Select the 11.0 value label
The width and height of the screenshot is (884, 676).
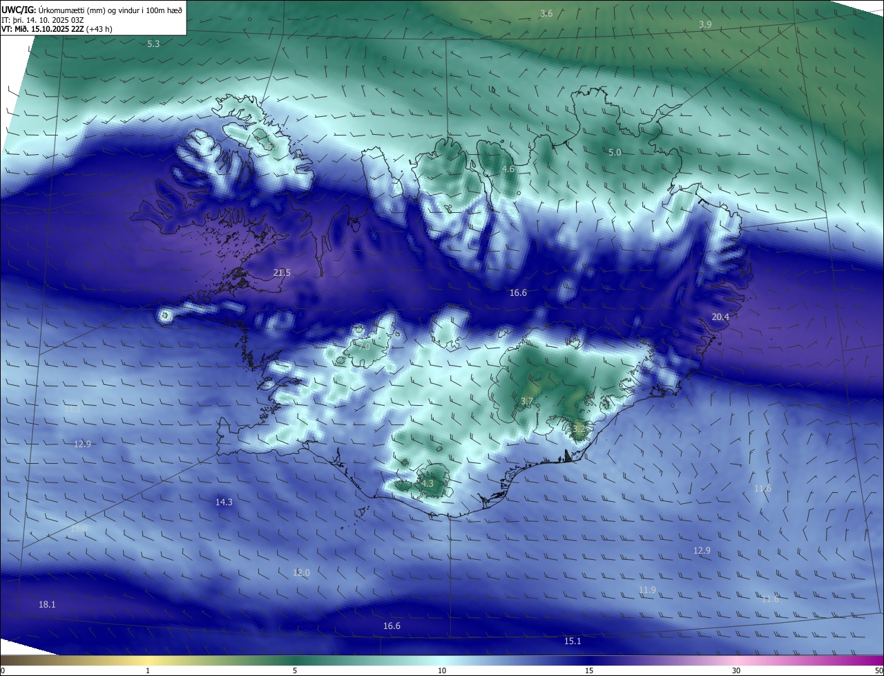click(79, 529)
